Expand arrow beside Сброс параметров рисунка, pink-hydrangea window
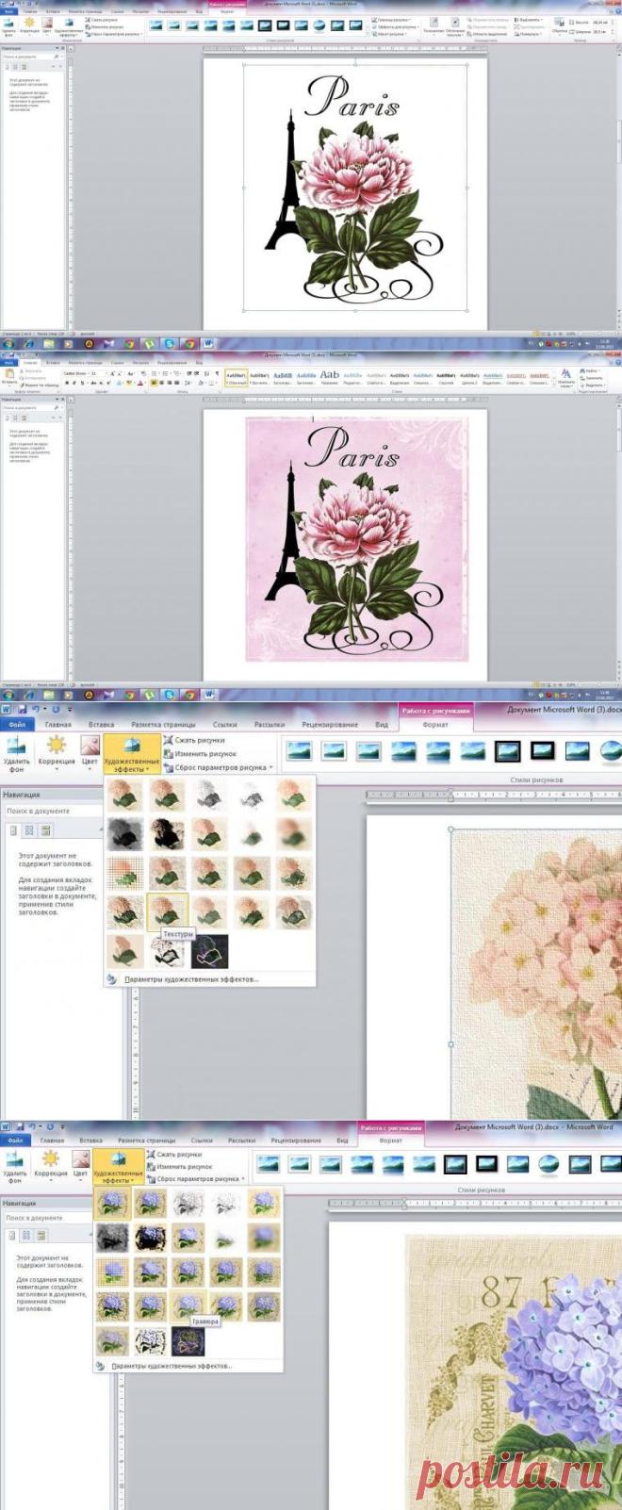The width and height of the screenshot is (622, 1510). 271,767
